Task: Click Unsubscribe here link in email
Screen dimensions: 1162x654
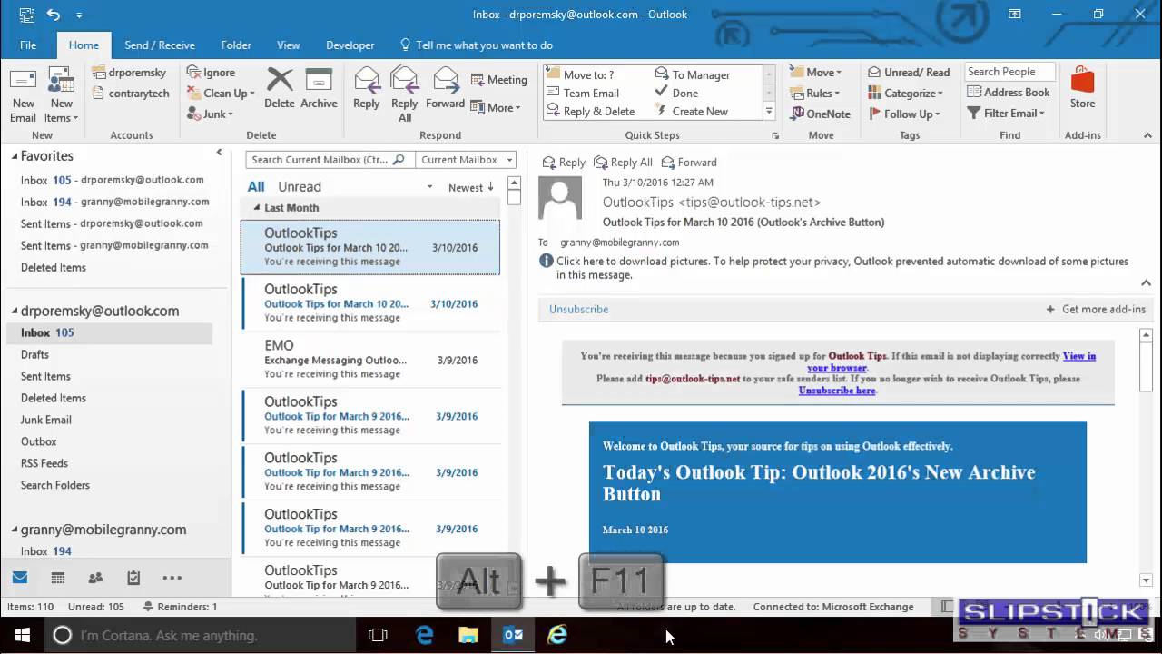Action: pyautogui.click(x=837, y=391)
